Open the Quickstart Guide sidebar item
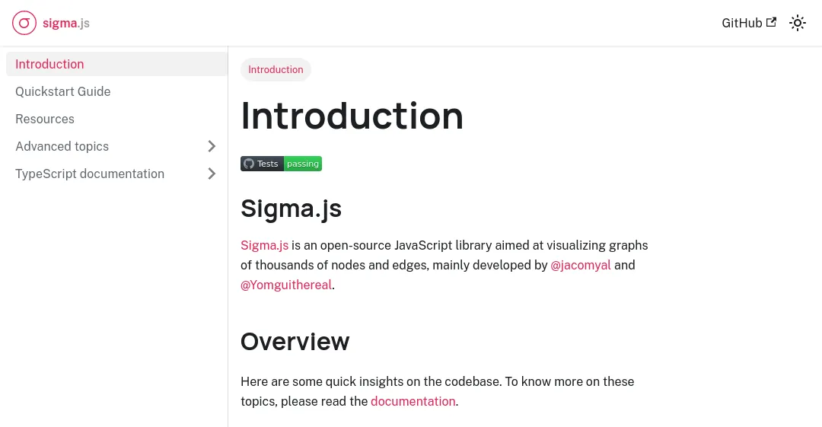This screenshot has height=427, width=822. click(63, 91)
